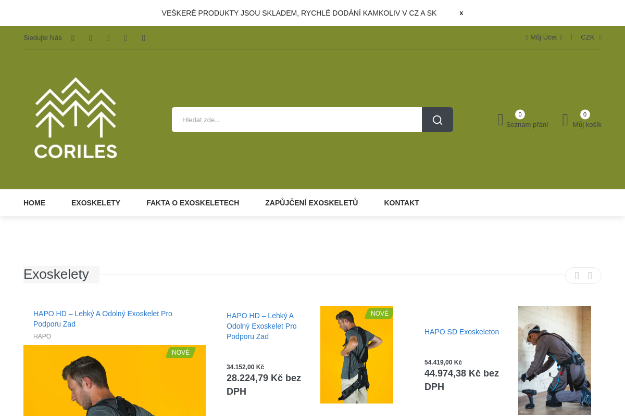Open ZAPŮJČENÍ EXOSKELETŮ menu item
This screenshot has width=625, height=416.
coord(311,203)
